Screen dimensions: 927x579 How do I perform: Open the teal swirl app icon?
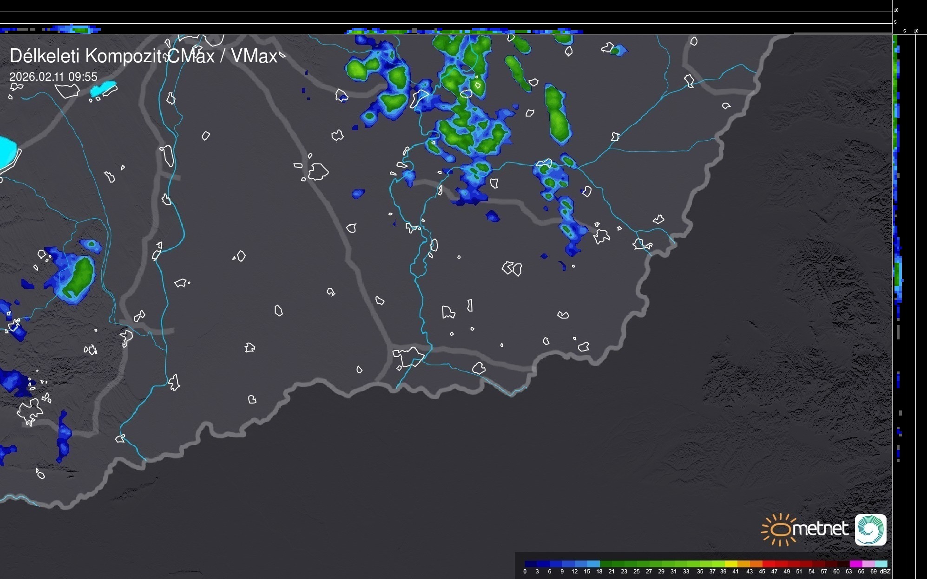pyautogui.click(x=870, y=529)
